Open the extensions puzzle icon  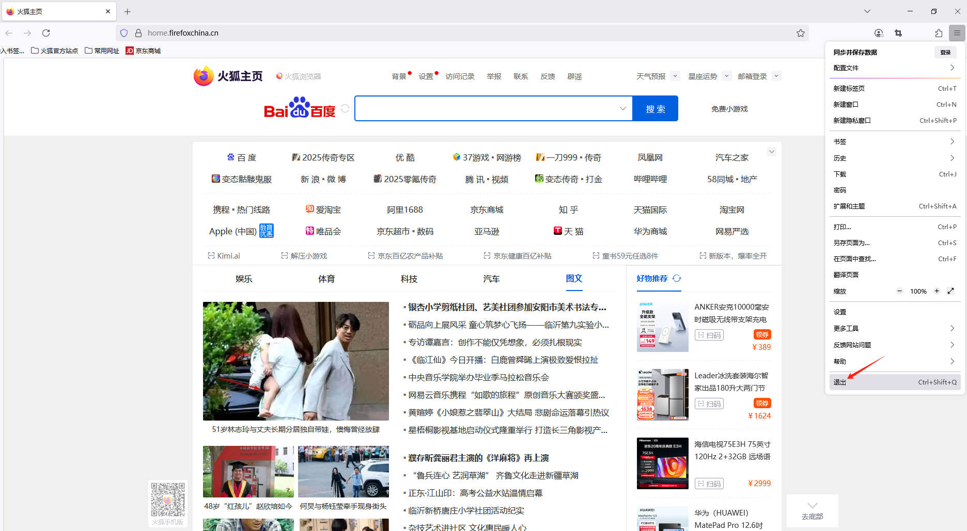pos(939,33)
